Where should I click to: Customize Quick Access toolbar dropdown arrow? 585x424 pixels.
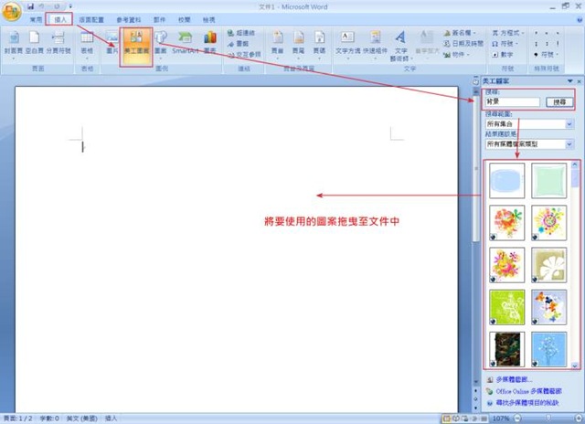pos(70,6)
